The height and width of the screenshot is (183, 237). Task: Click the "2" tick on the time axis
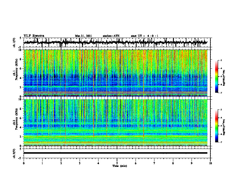61,163
